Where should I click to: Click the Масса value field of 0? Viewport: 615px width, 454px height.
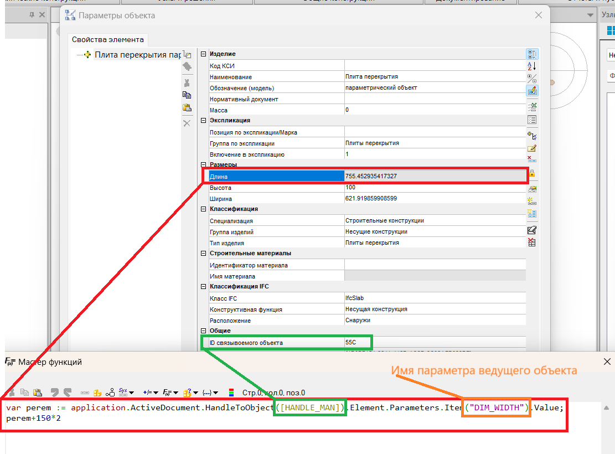[435, 110]
